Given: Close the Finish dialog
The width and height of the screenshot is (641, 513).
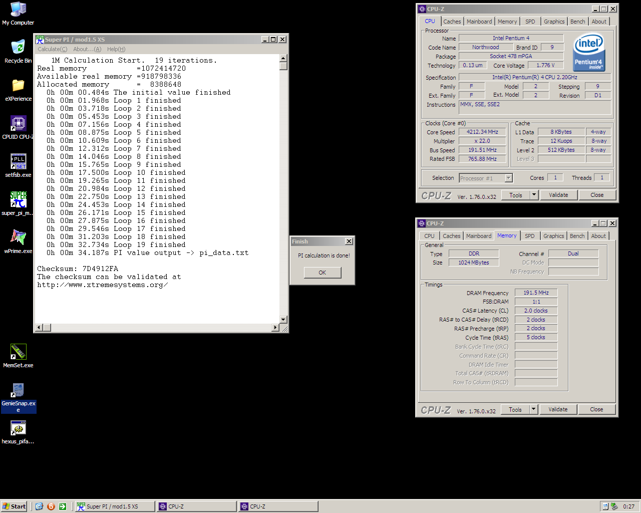Looking at the screenshot, I should [x=349, y=241].
